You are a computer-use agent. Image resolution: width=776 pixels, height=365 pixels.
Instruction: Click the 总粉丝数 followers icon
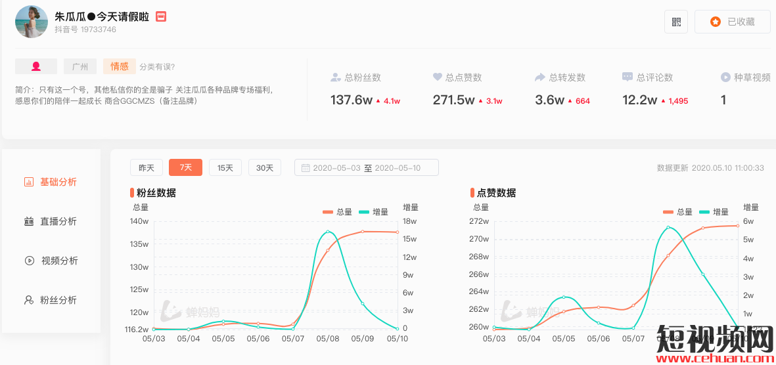pos(336,77)
